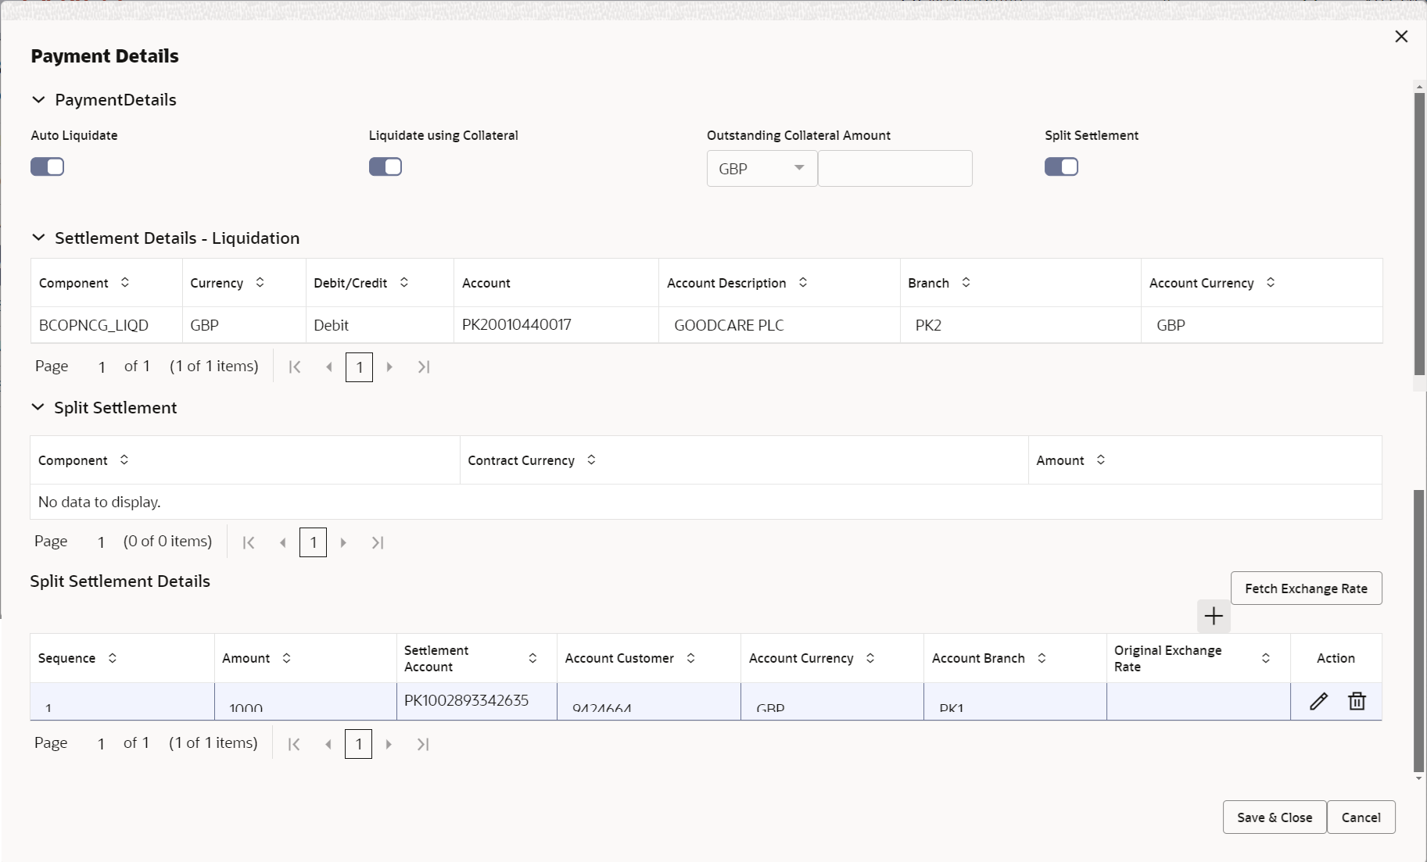Go to next page of Split Settlement Details
The image size is (1427, 862).
389,743
